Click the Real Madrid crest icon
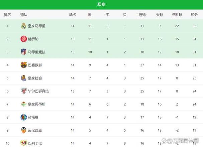Viewport: 203px width, 148px height. click(x=24, y=26)
